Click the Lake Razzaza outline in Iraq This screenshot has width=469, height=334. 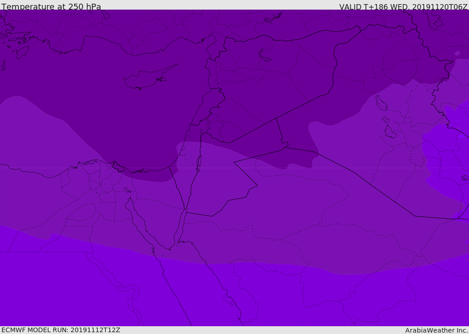390,131
